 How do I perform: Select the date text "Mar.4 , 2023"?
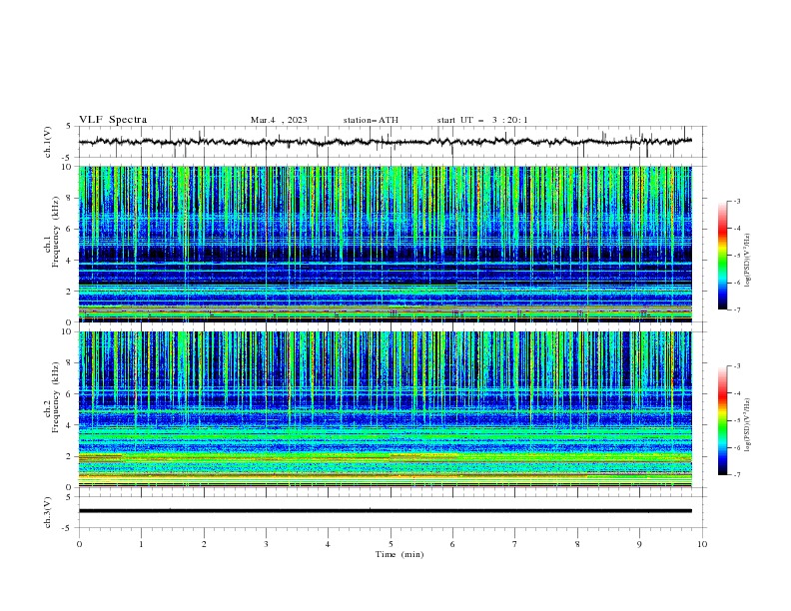[x=279, y=120]
